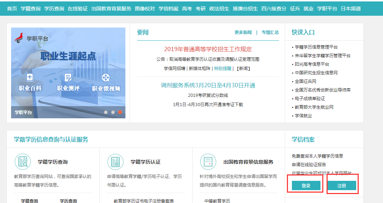The width and height of the screenshot is (383, 203).
Task: Click the 学籍学历认证 certificate icon
Action: click(115, 162)
